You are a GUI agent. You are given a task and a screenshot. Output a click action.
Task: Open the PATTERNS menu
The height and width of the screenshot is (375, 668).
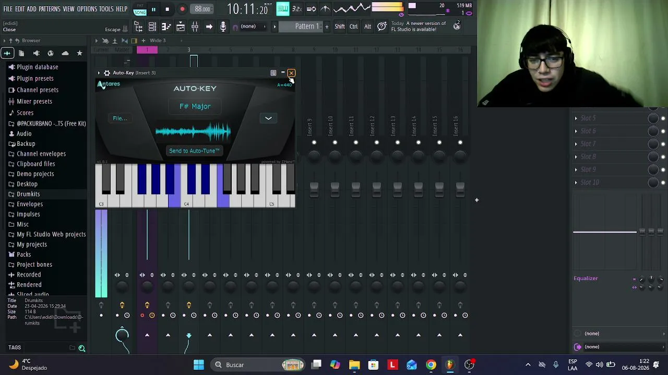[x=50, y=9]
